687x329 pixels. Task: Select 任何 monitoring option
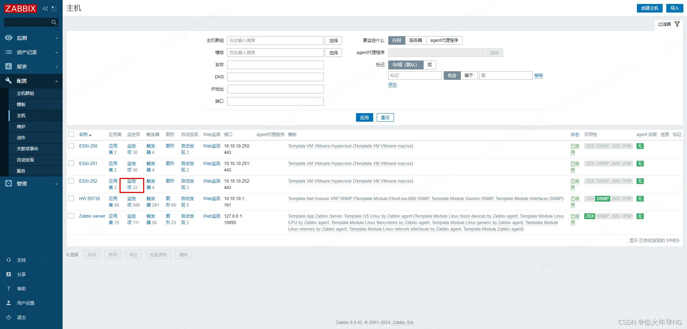point(396,40)
